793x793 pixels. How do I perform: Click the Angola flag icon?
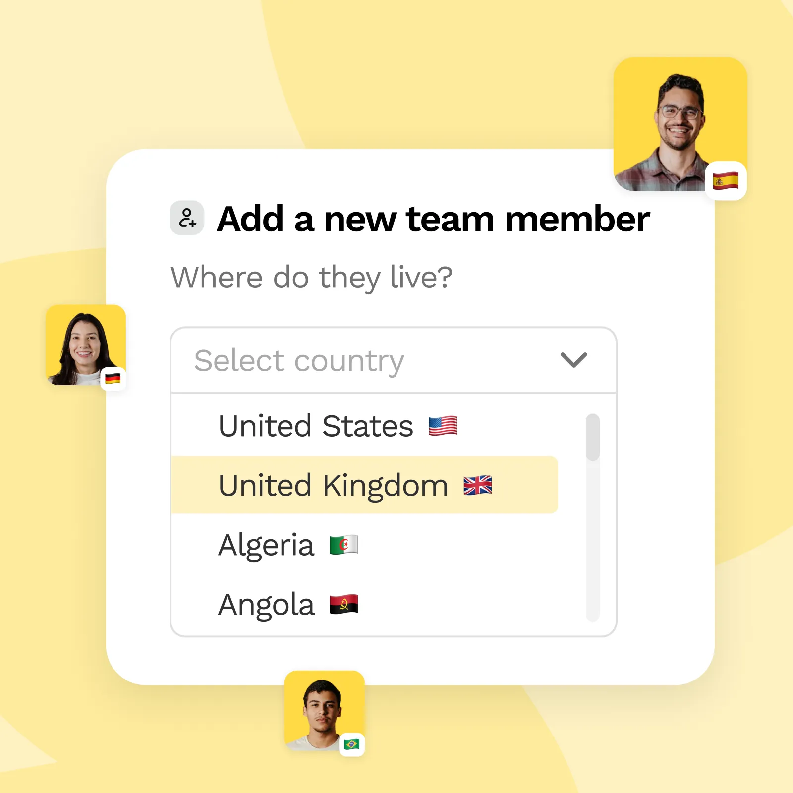pos(344,604)
